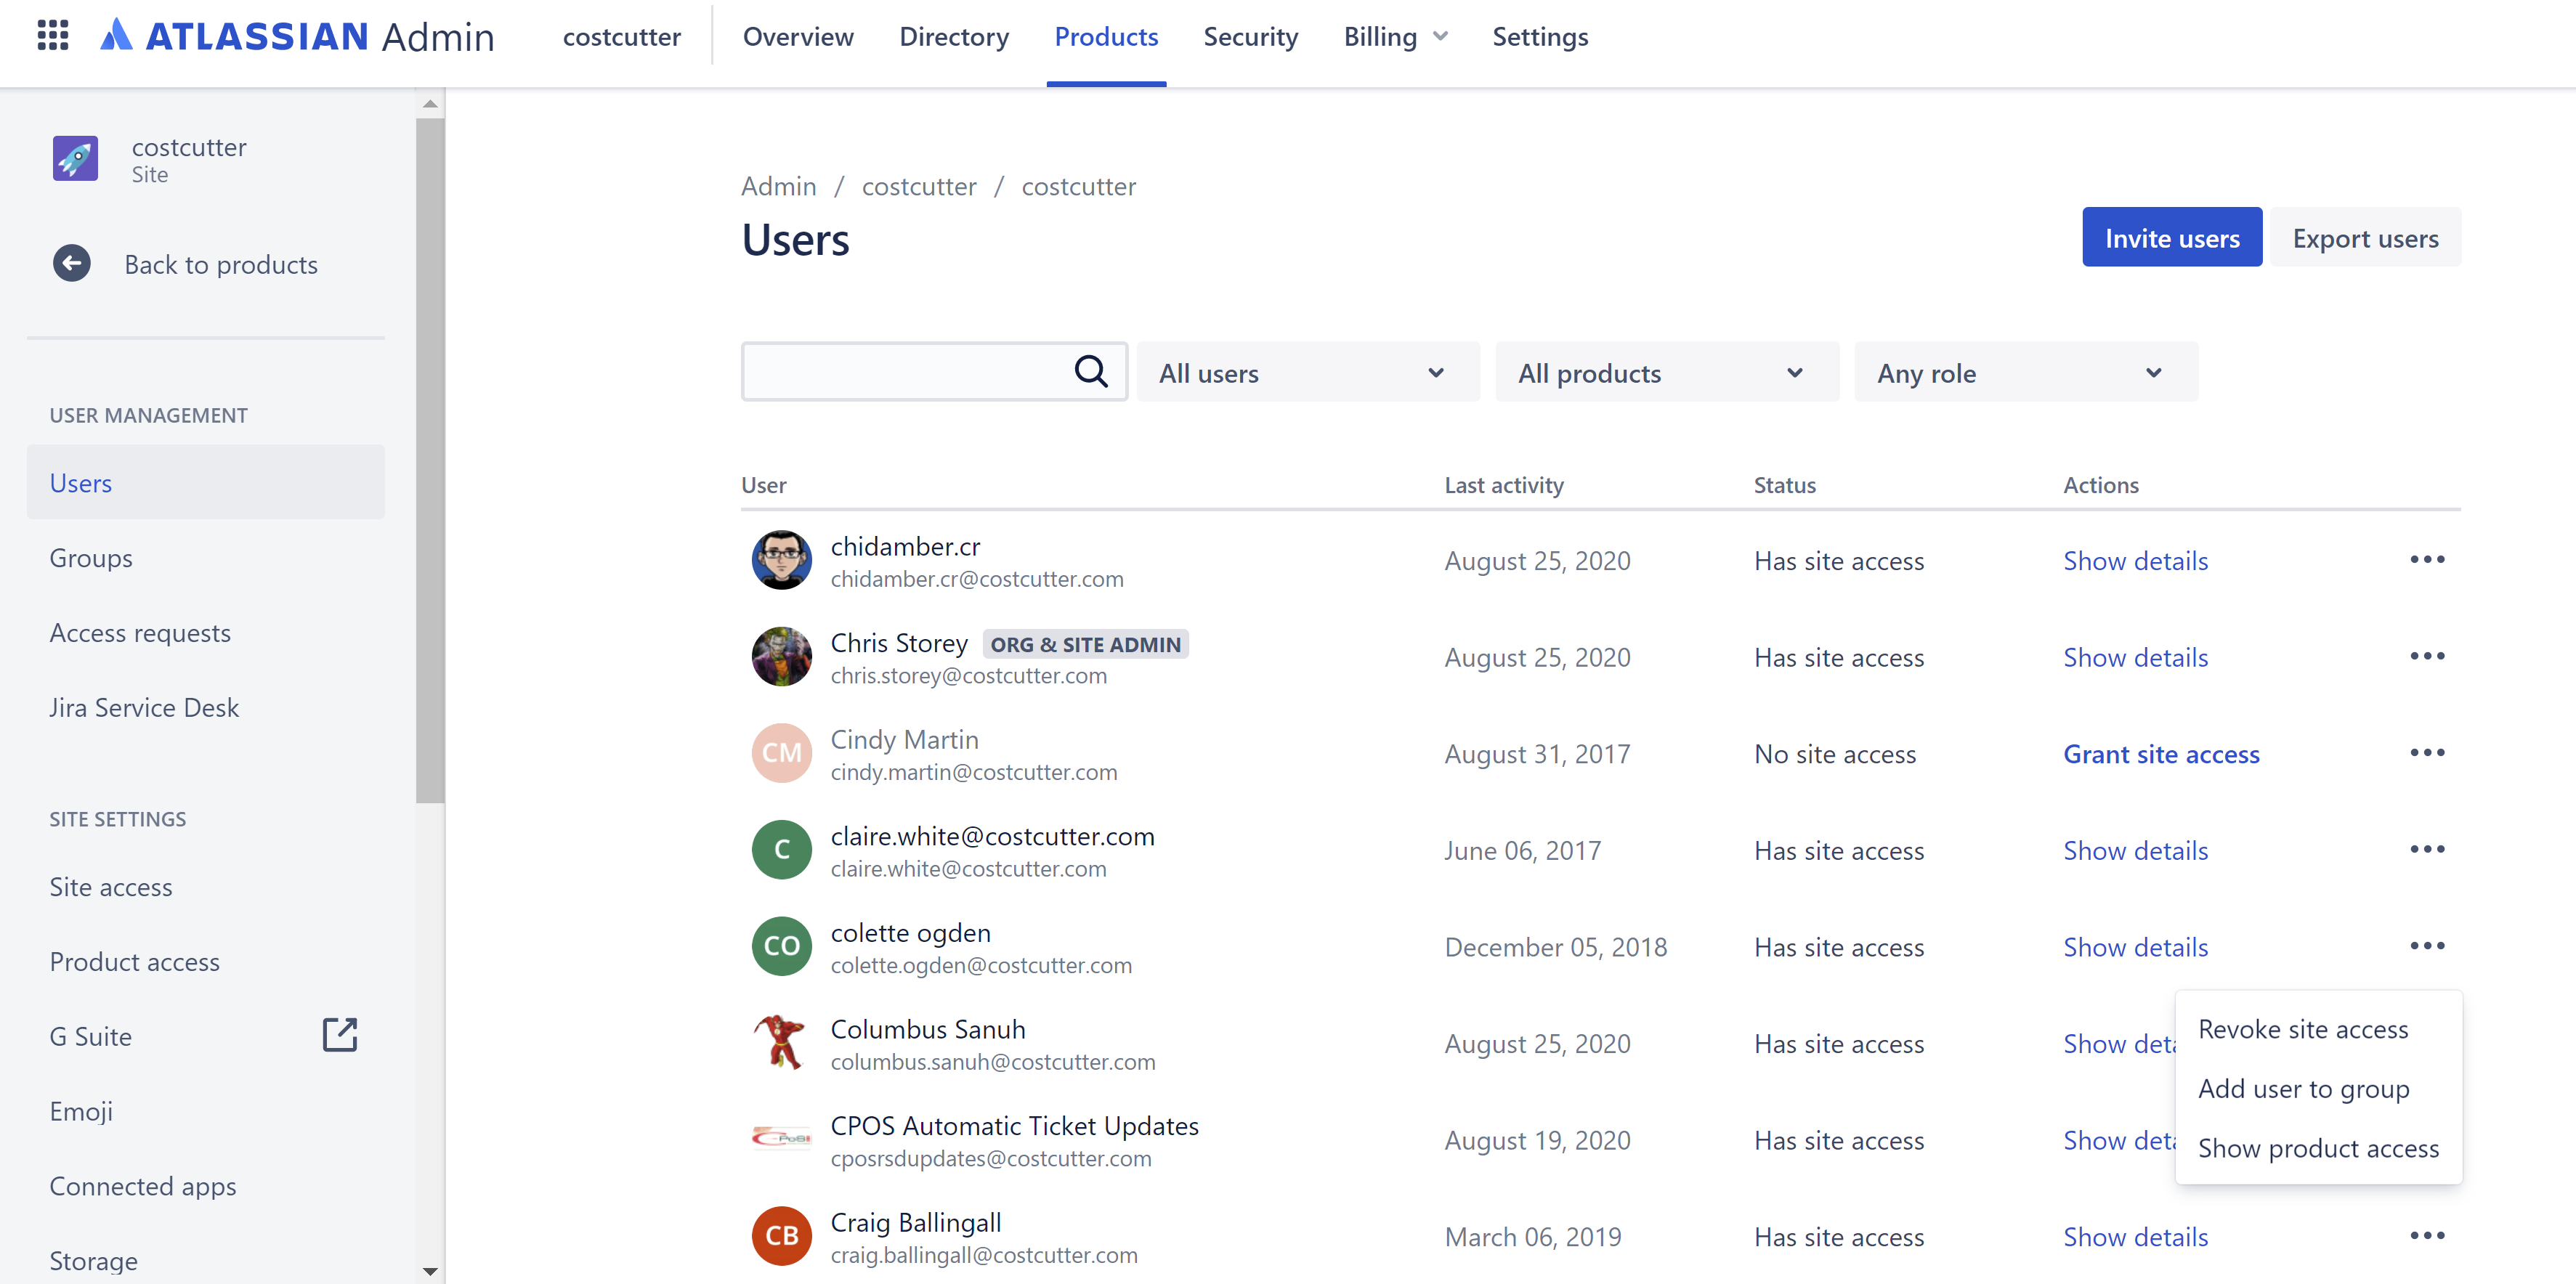Open more actions for chidamber.cr
The image size is (2576, 1284).
point(2427,560)
